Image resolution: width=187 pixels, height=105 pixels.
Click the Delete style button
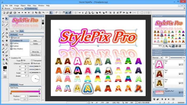[x=36, y=44]
